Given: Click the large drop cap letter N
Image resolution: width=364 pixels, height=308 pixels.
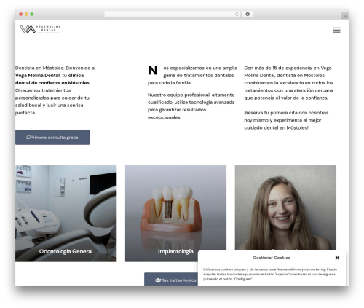Looking at the screenshot, I should (153, 71).
